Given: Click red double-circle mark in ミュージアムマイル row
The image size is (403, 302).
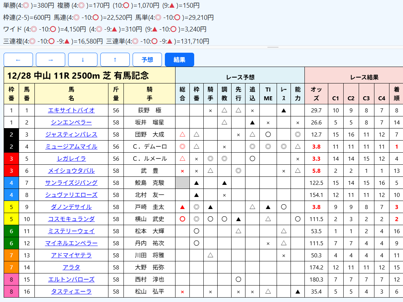Looking at the screenshot, I should tap(182, 146).
